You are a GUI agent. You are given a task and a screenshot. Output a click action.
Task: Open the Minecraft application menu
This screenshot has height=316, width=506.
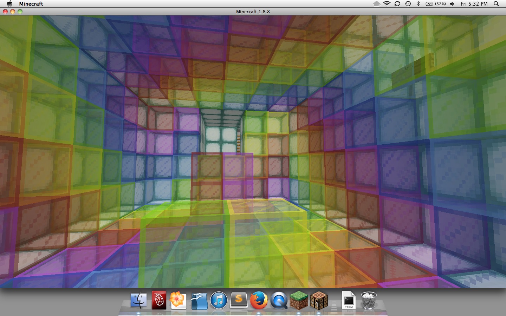31,4
